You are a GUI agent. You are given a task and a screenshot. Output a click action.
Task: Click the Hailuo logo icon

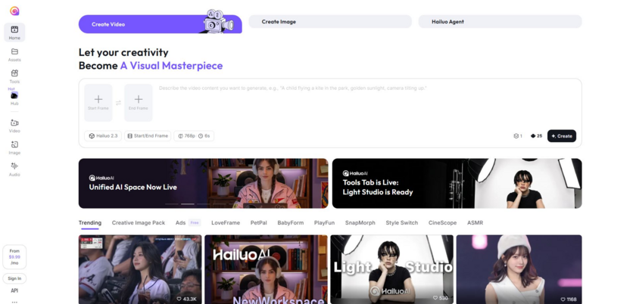point(14,11)
